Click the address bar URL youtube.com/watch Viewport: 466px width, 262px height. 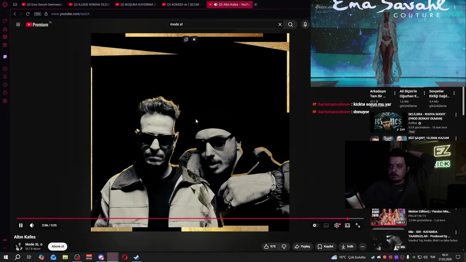coord(70,14)
